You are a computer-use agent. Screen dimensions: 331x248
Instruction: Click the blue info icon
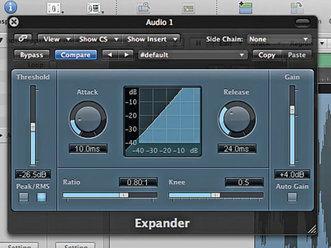point(10,7)
